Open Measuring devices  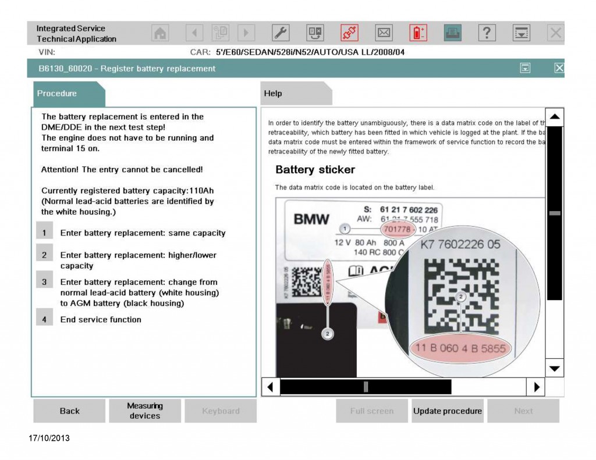[145, 411]
